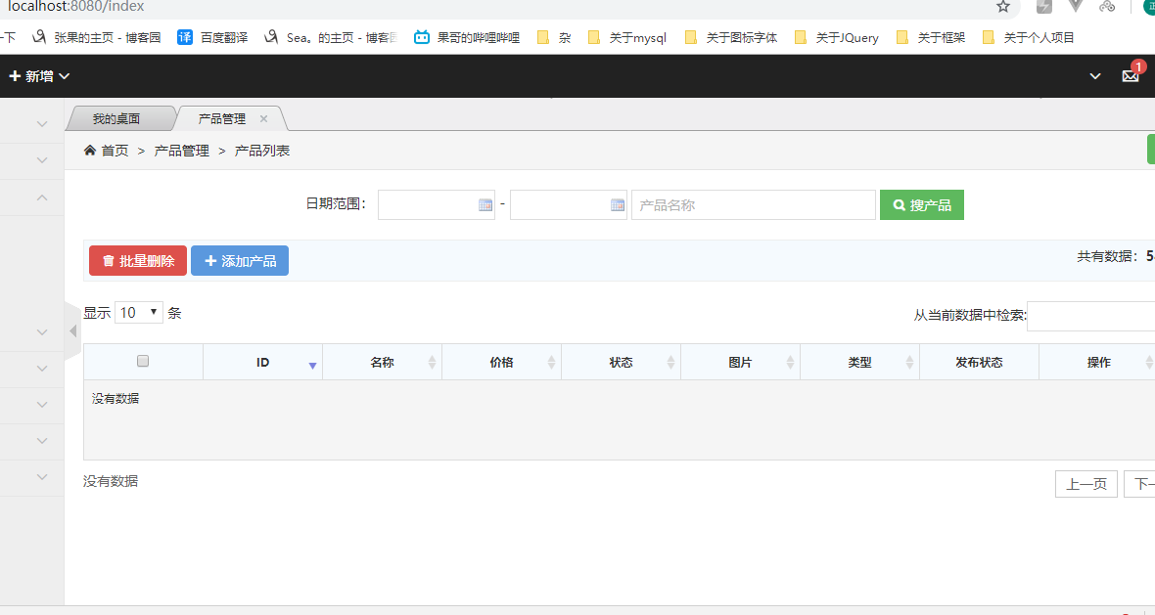Screen dimensions: 1155x615
Task: Click the 产品名称 search field
Action: [754, 205]
